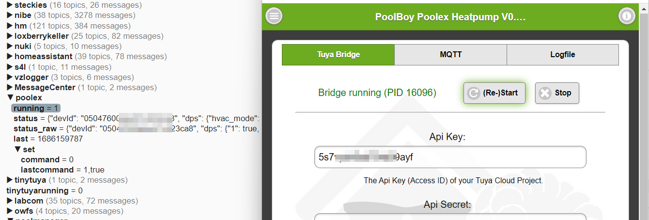Stop the Tuya bridge
649x220 pixels.
point(556,93)
